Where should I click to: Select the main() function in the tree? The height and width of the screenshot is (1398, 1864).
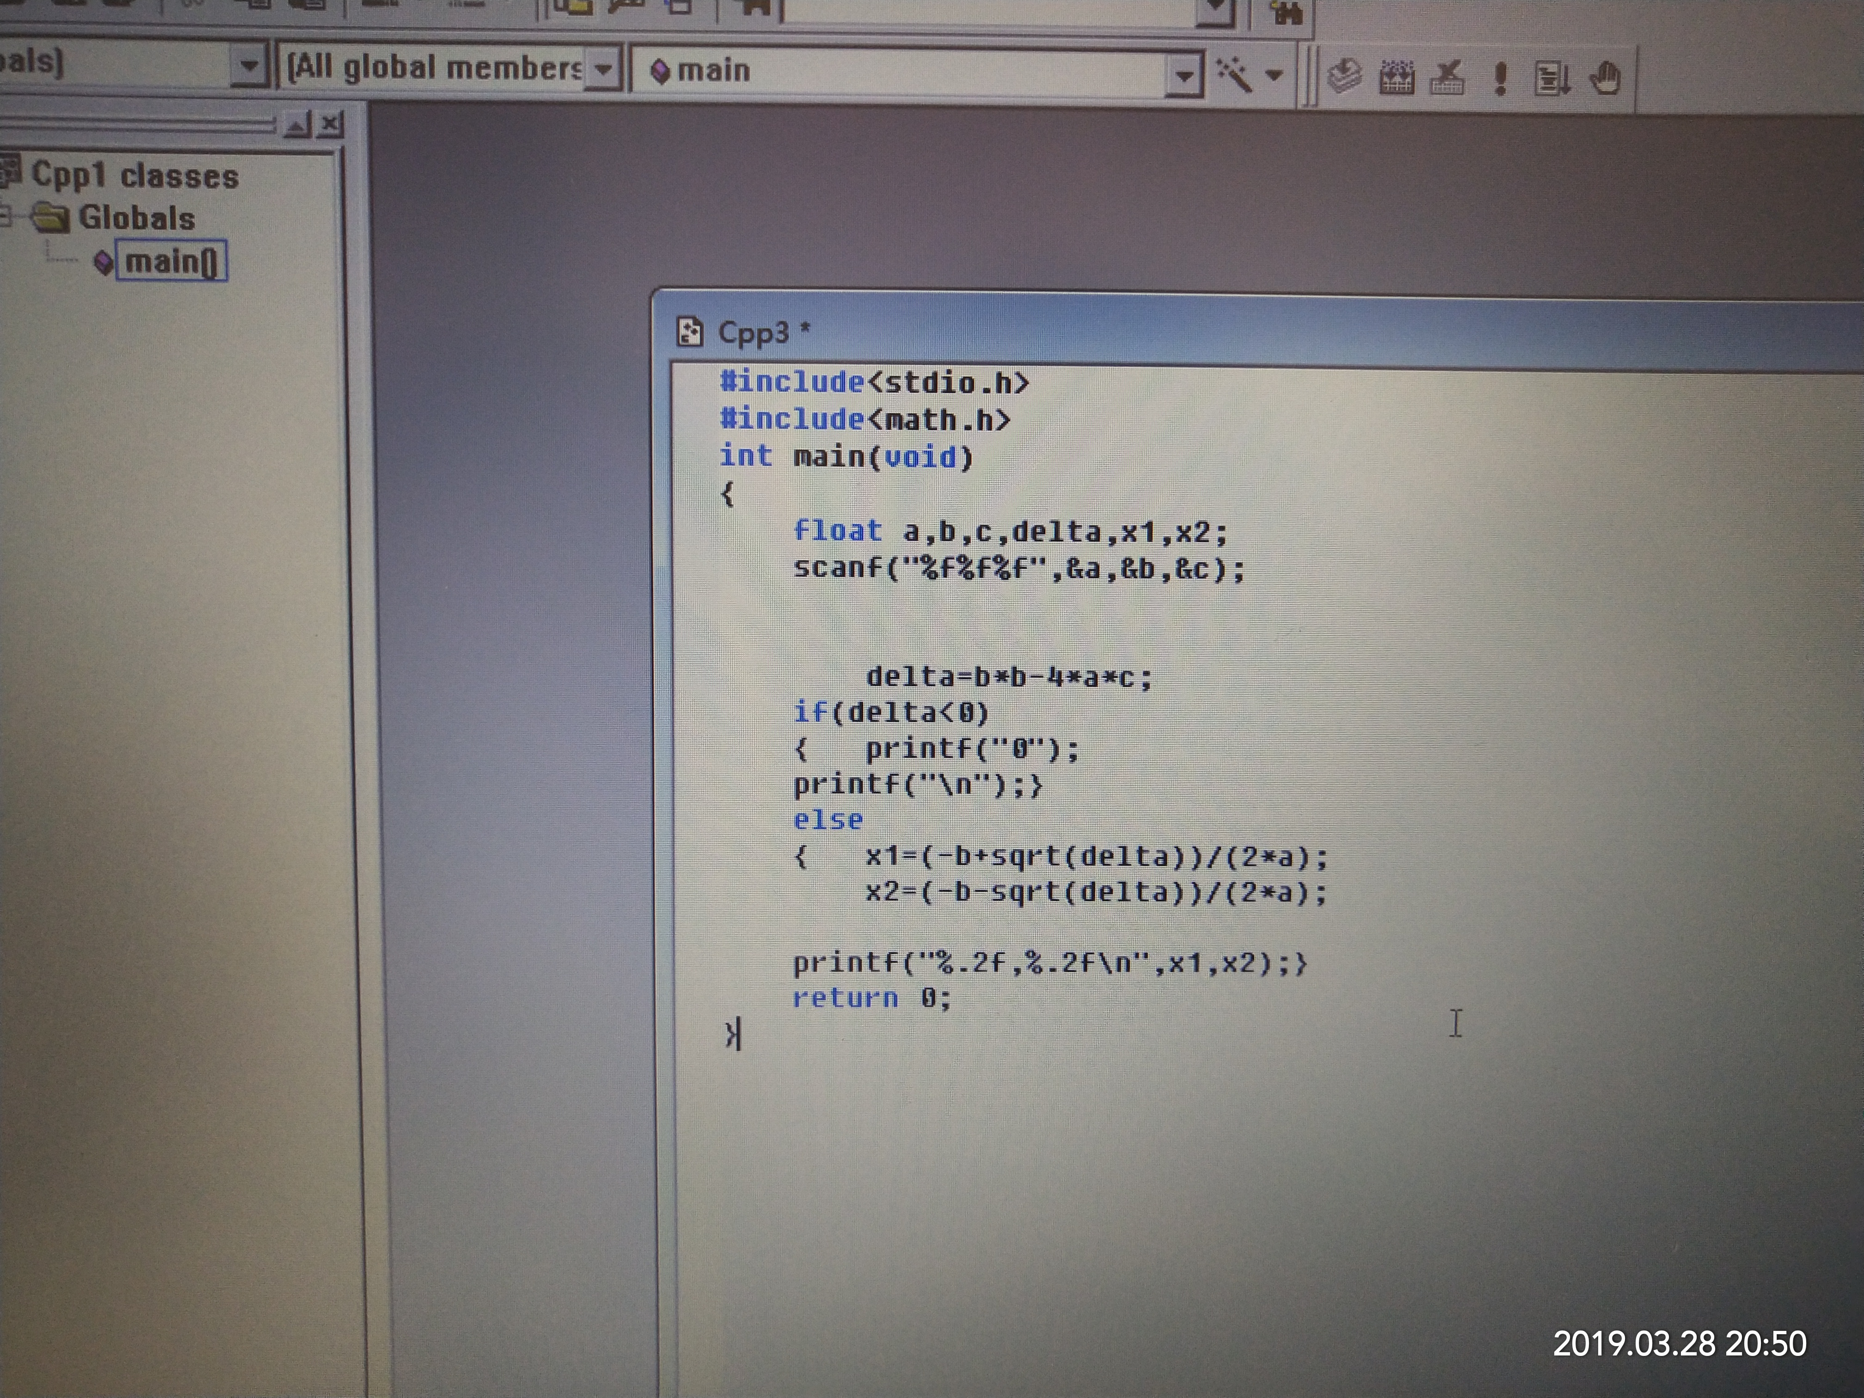click(x=172, y=261)
